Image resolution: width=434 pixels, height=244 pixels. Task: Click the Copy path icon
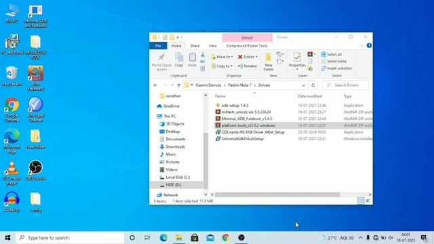coord(203,62)
